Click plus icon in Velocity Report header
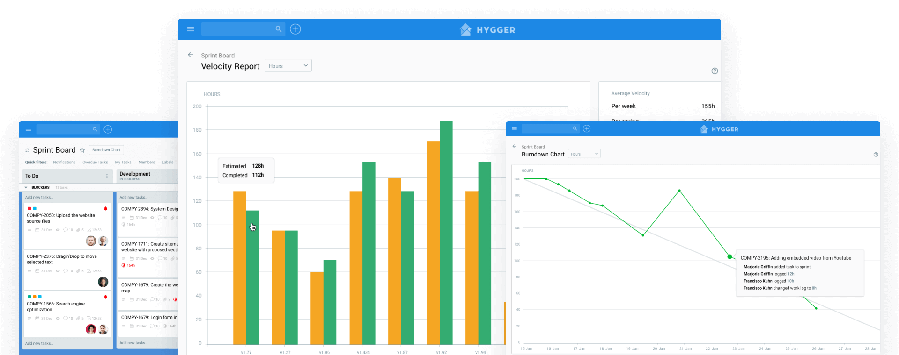The height and width of the screenshot is (355, 899). pos(295,29)
